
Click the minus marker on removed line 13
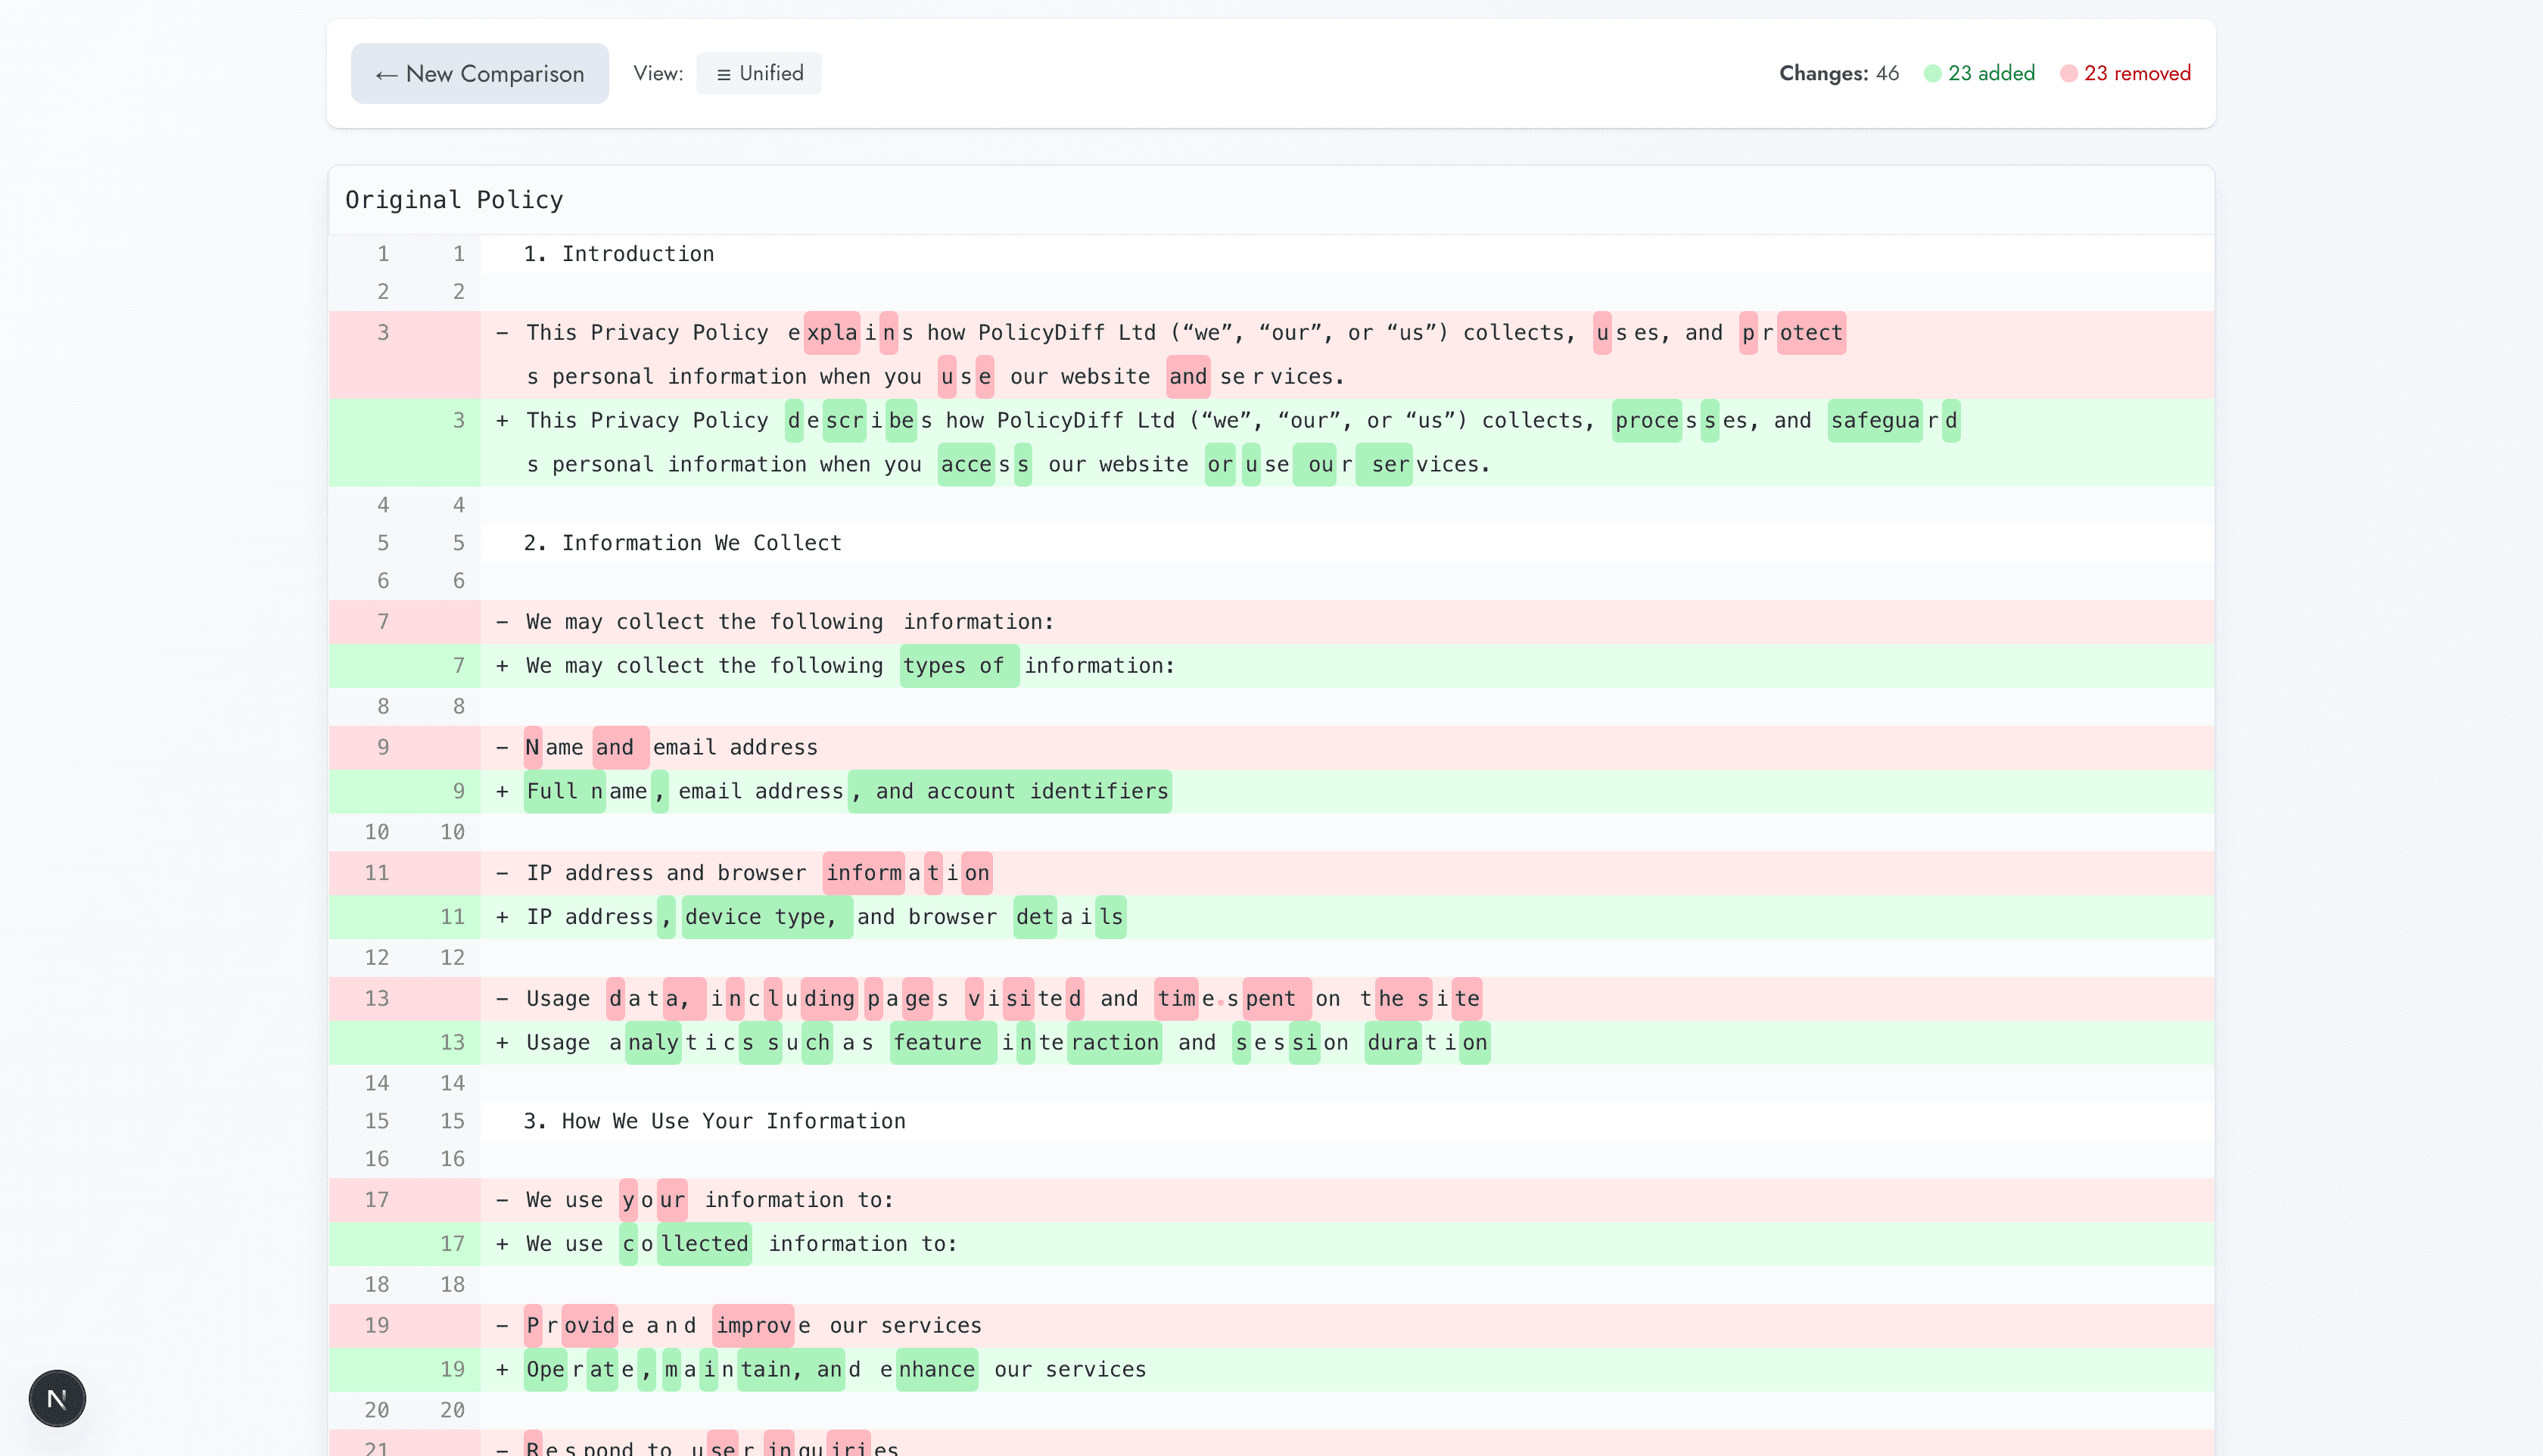pyautogui.click(x=502, y=999)
